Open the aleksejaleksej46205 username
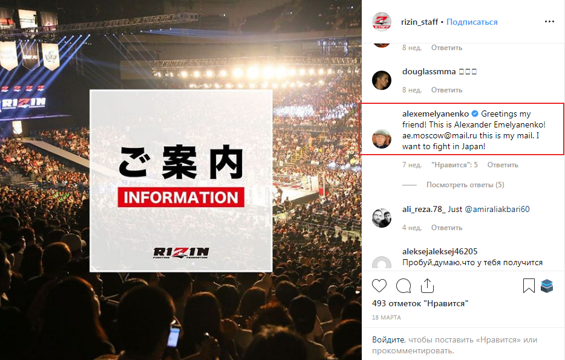The height and width of the screenshot is (360, 565). pos(440,251)
